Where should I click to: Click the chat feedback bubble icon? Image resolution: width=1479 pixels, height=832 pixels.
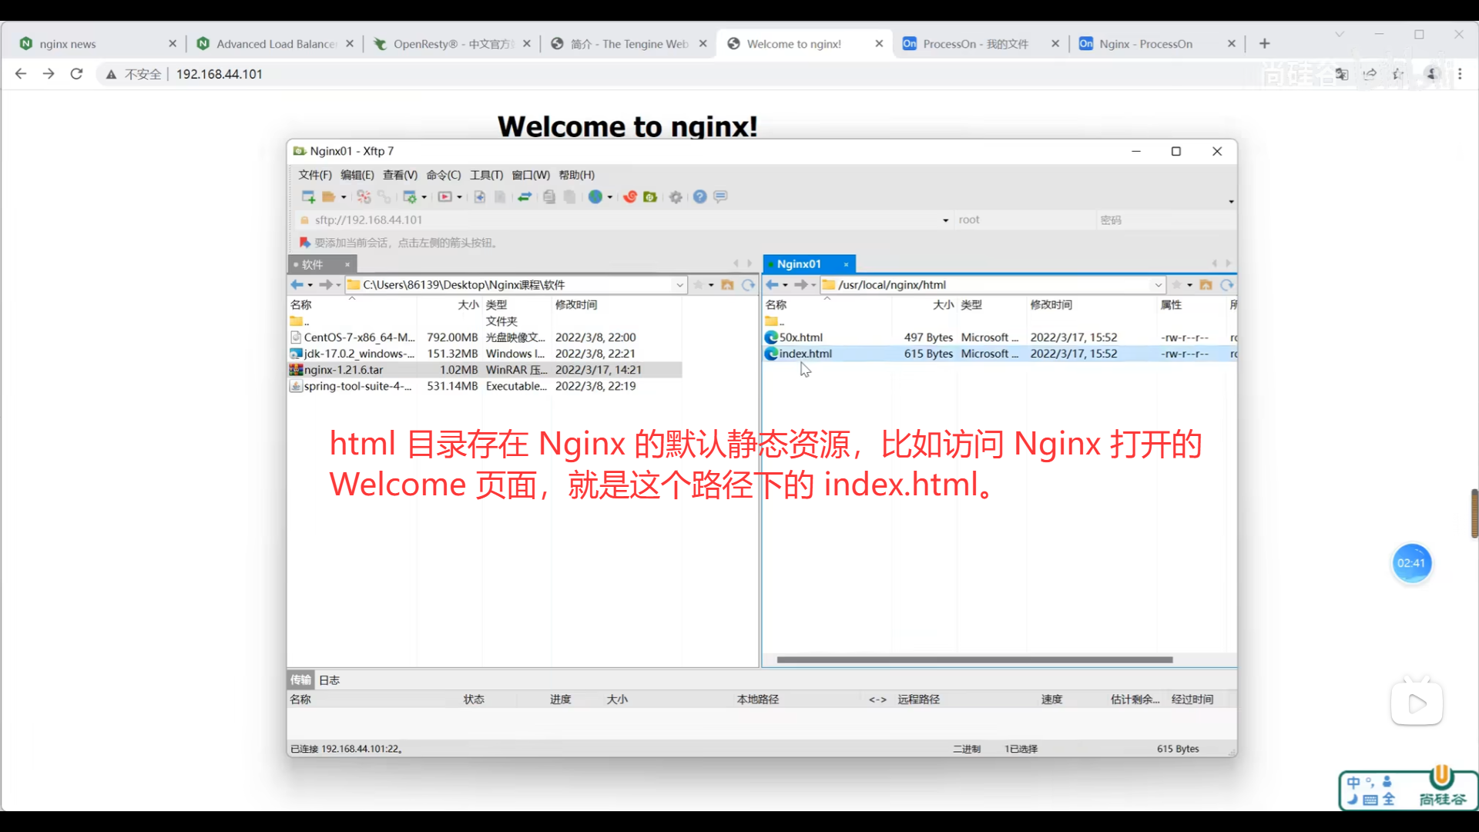click(x=720, y=197)
